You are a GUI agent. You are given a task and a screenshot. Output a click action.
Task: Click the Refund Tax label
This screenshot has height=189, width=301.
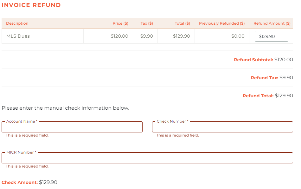pos(265,78)
